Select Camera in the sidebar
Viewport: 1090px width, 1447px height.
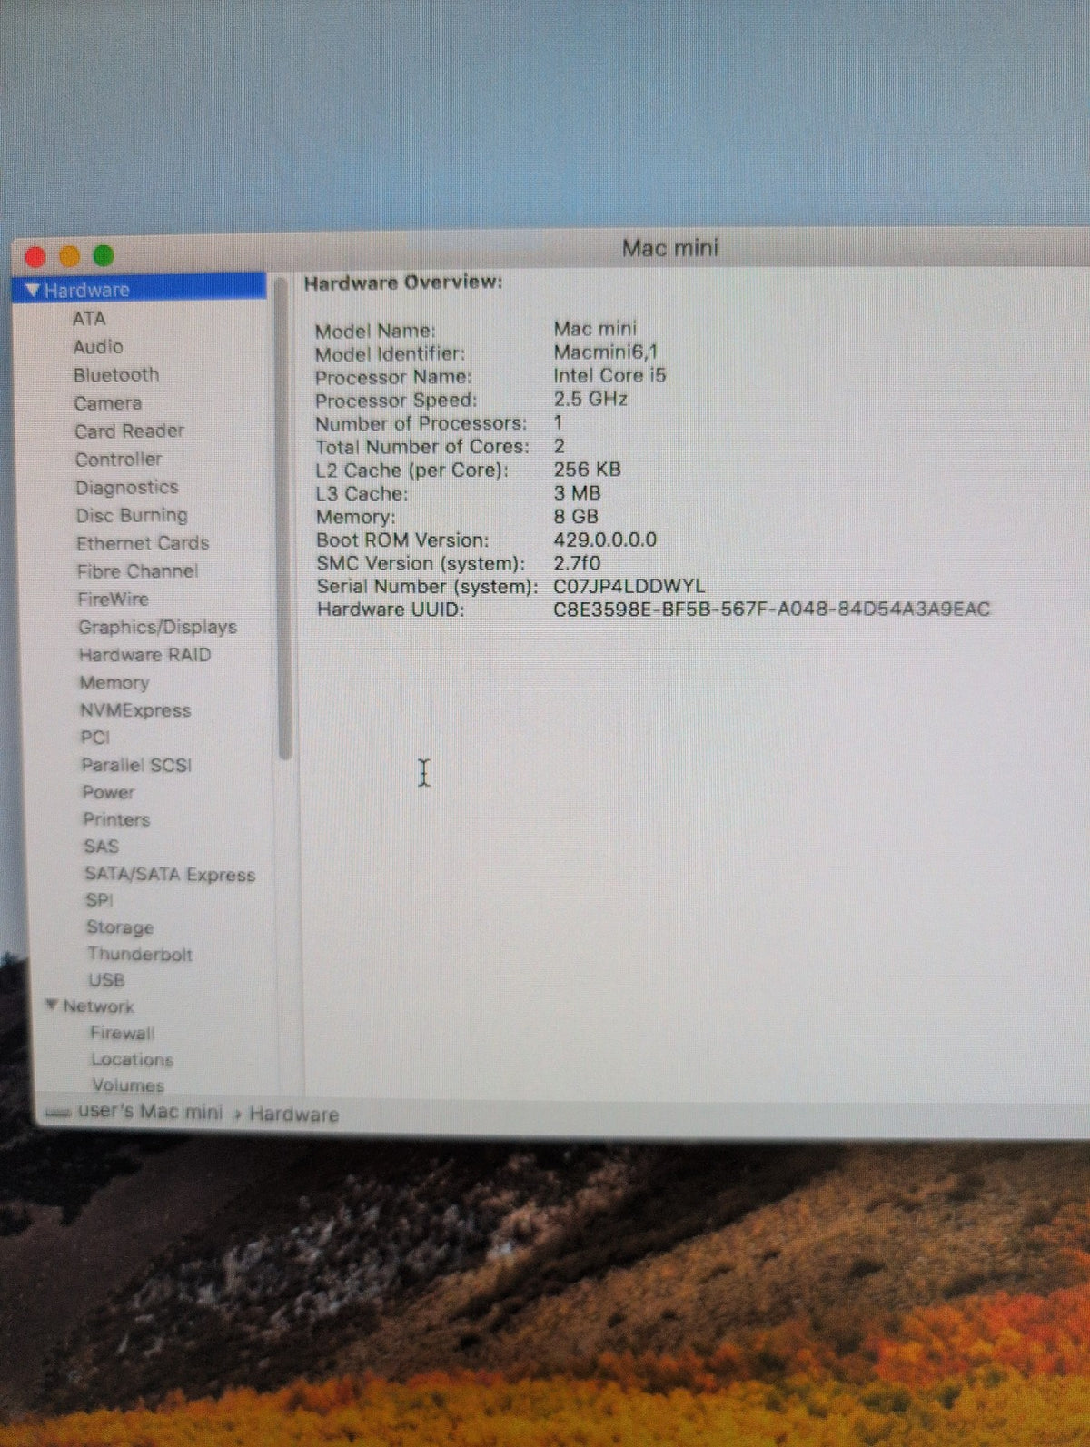tap(108, 403)
